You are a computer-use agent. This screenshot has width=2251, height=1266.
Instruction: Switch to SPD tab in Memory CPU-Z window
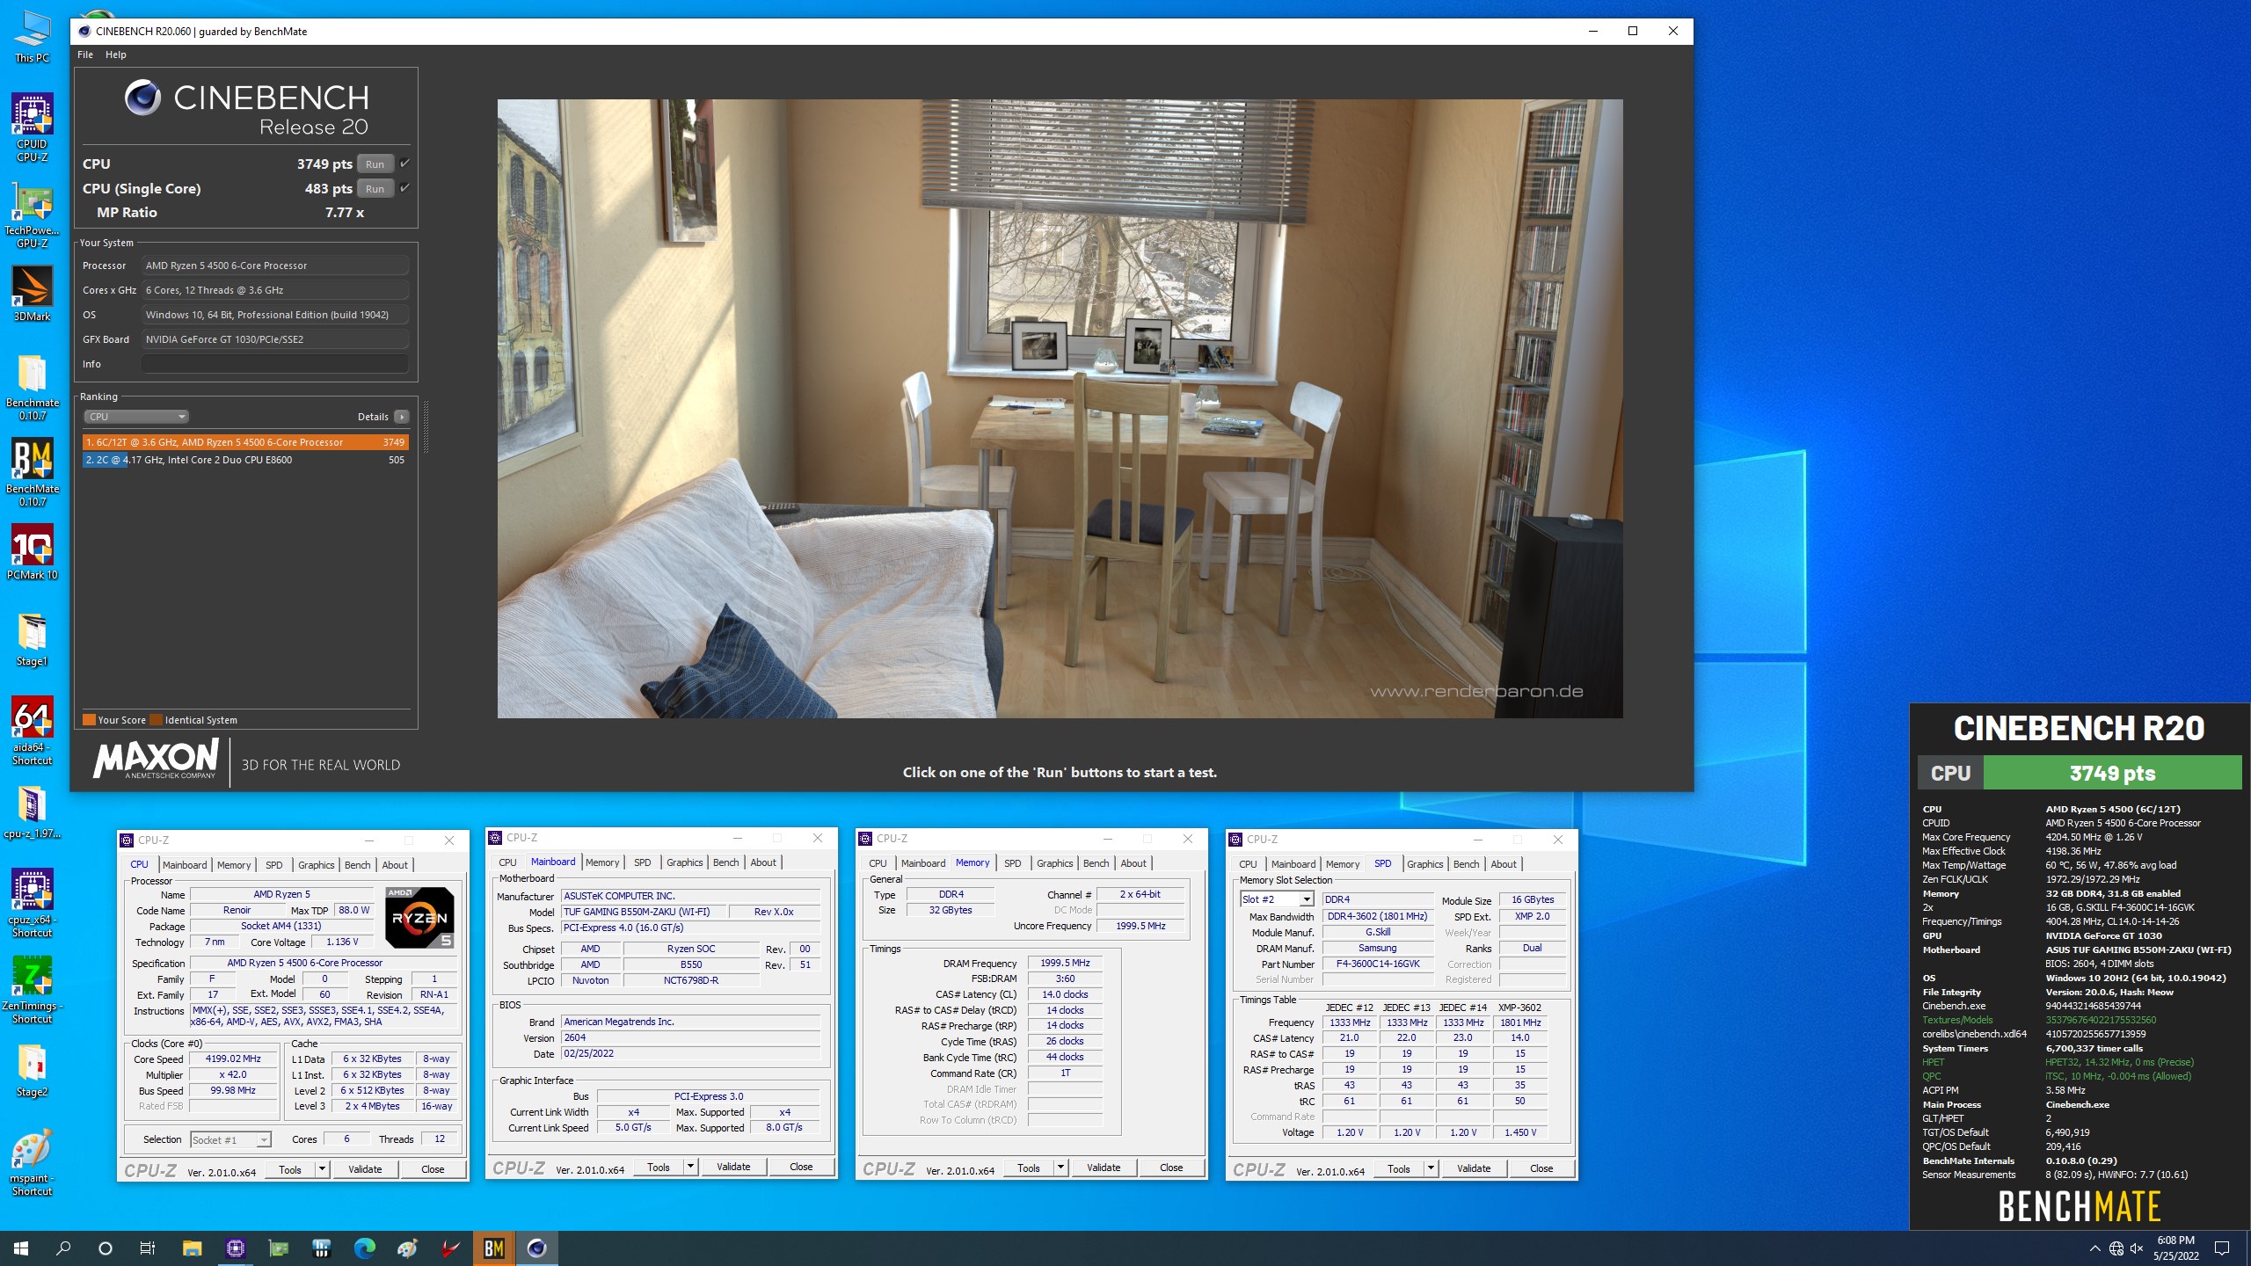pos(1012,863)
